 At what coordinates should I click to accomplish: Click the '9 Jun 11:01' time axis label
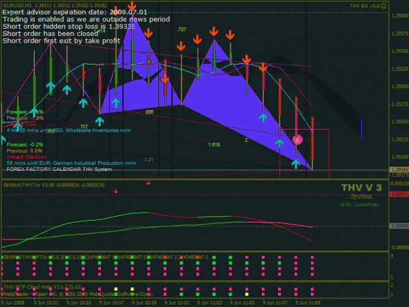coord(177,303)
